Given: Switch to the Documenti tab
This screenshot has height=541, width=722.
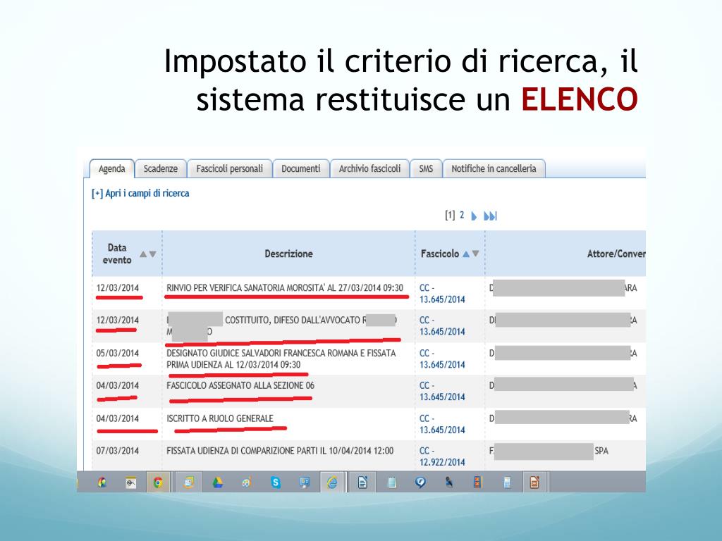Looking at the screenshot, I should point(301,169).
